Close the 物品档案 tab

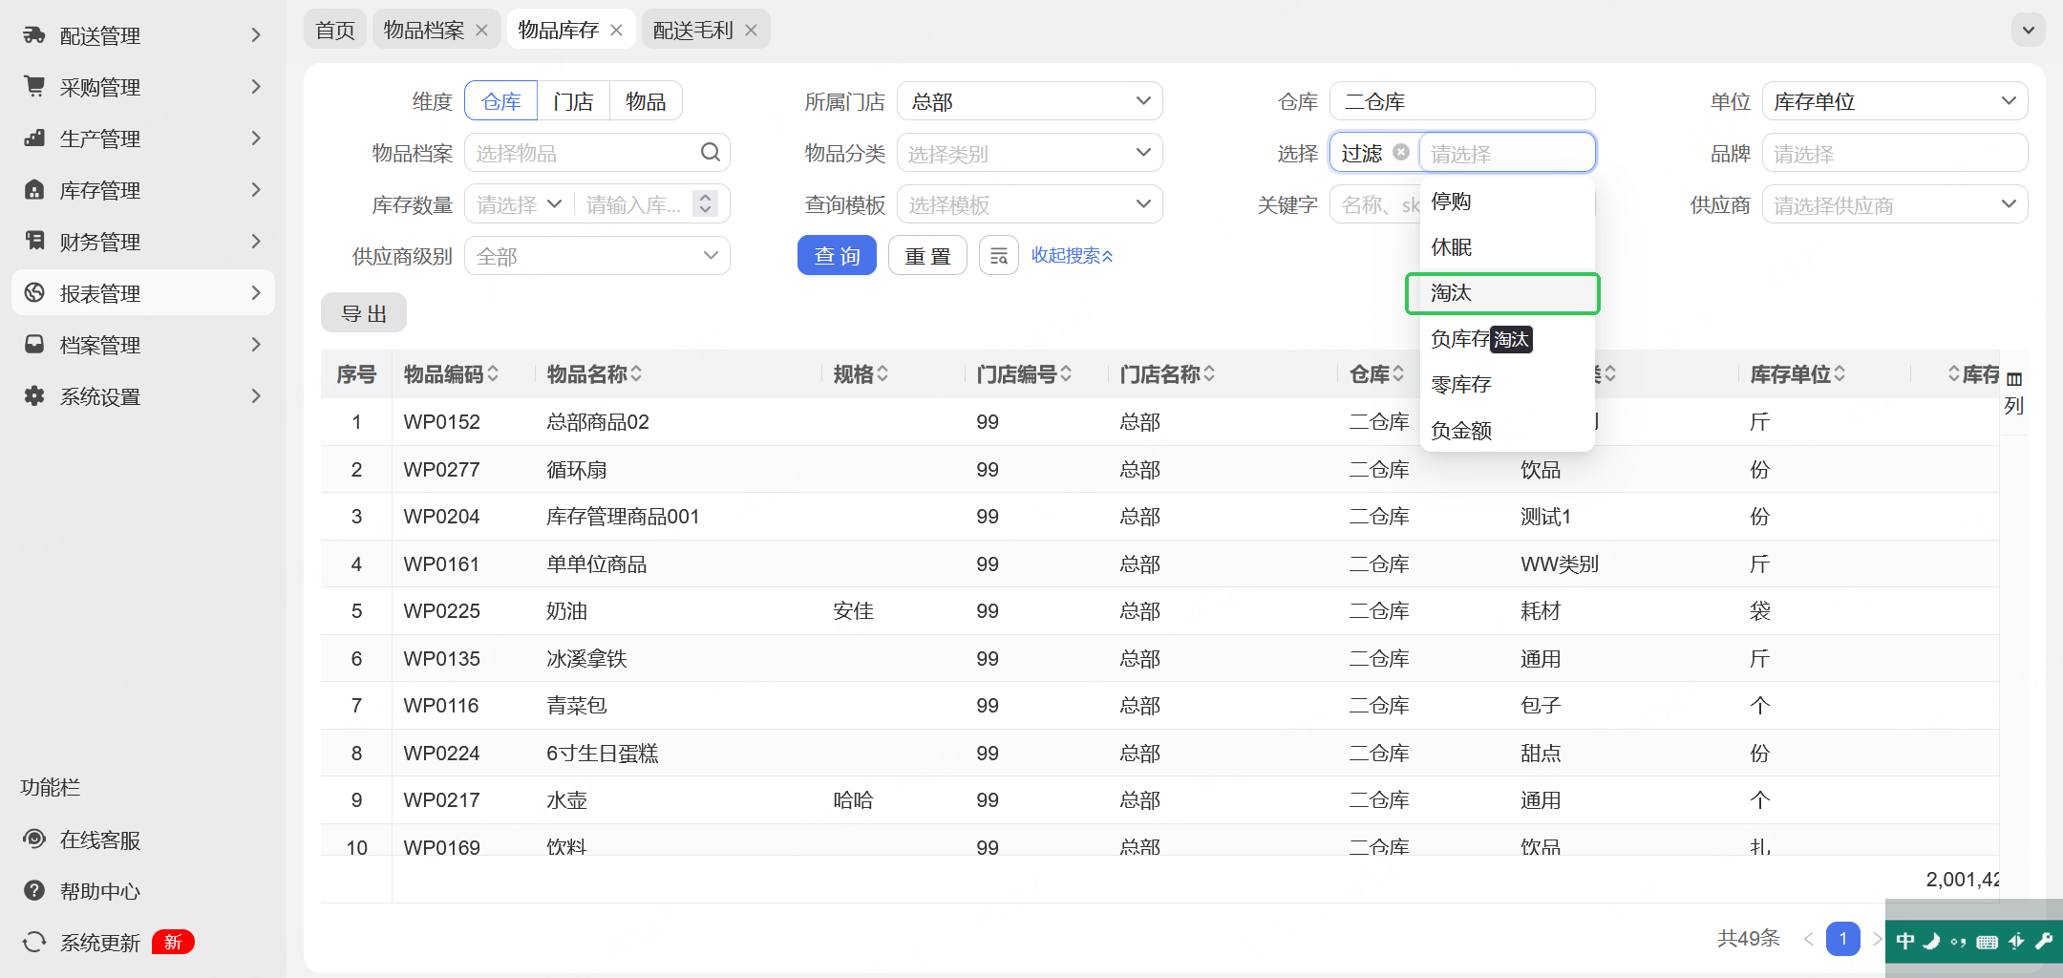(482, 31)
